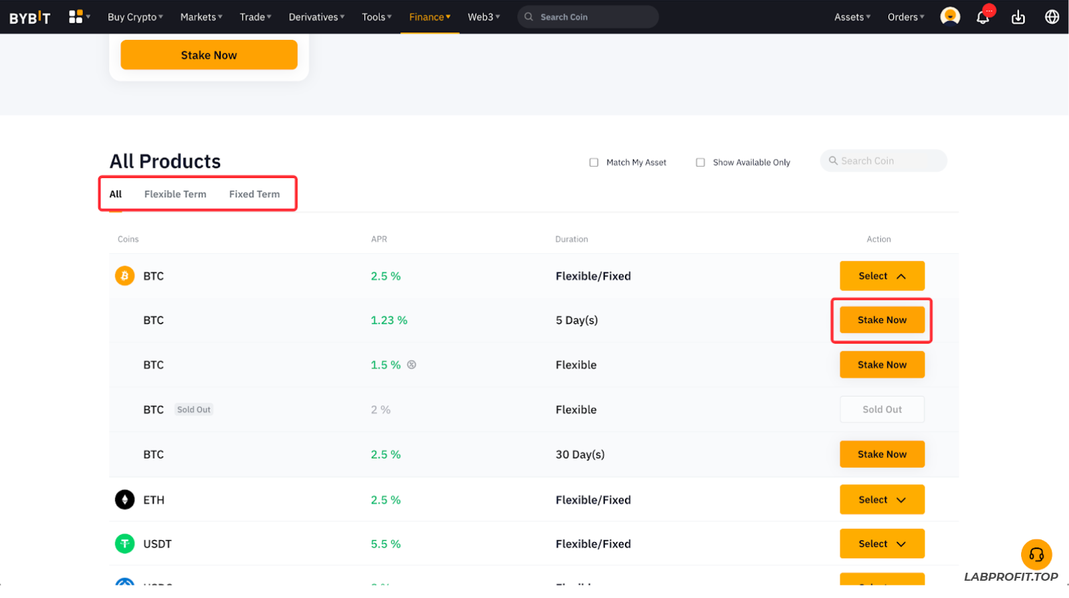Click the download app icon
The width and height of the screenshot is (1069, 598).
click(x=1018, y=17)
